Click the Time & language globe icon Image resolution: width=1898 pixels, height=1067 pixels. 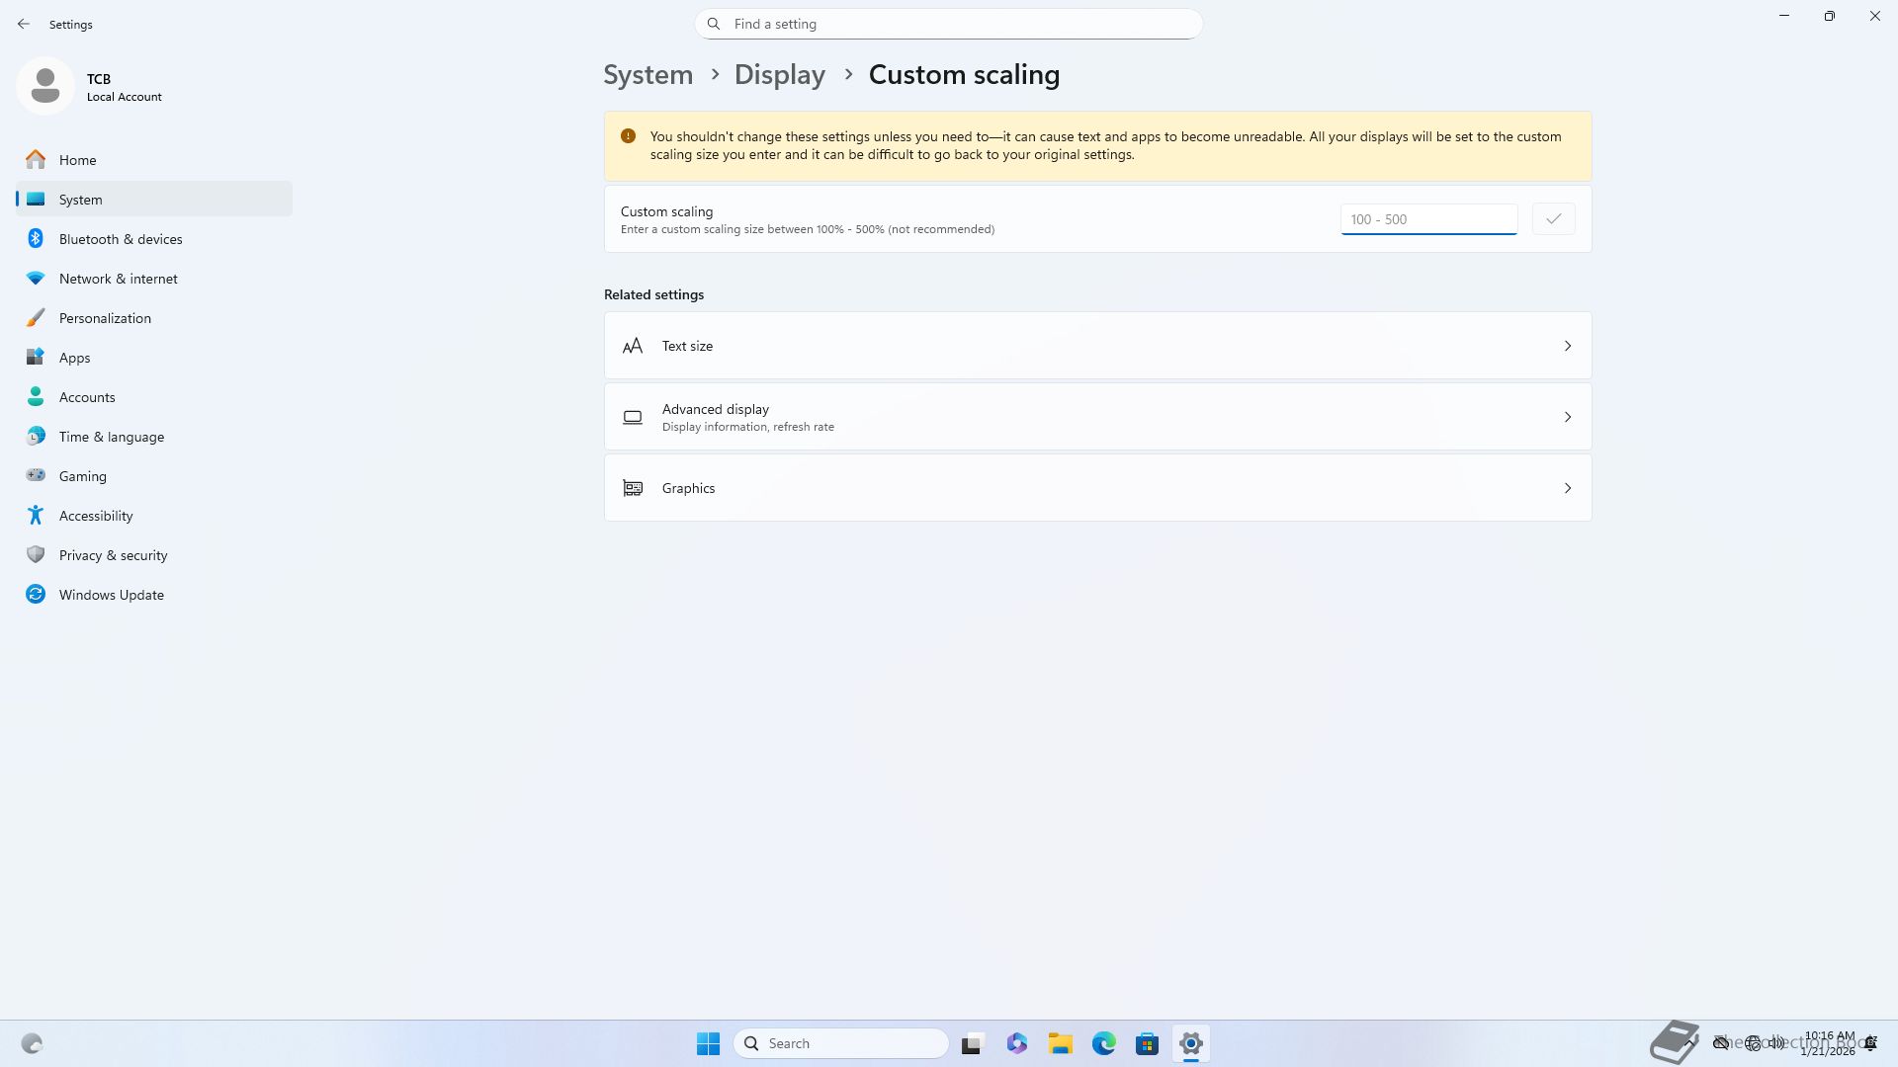36,437
